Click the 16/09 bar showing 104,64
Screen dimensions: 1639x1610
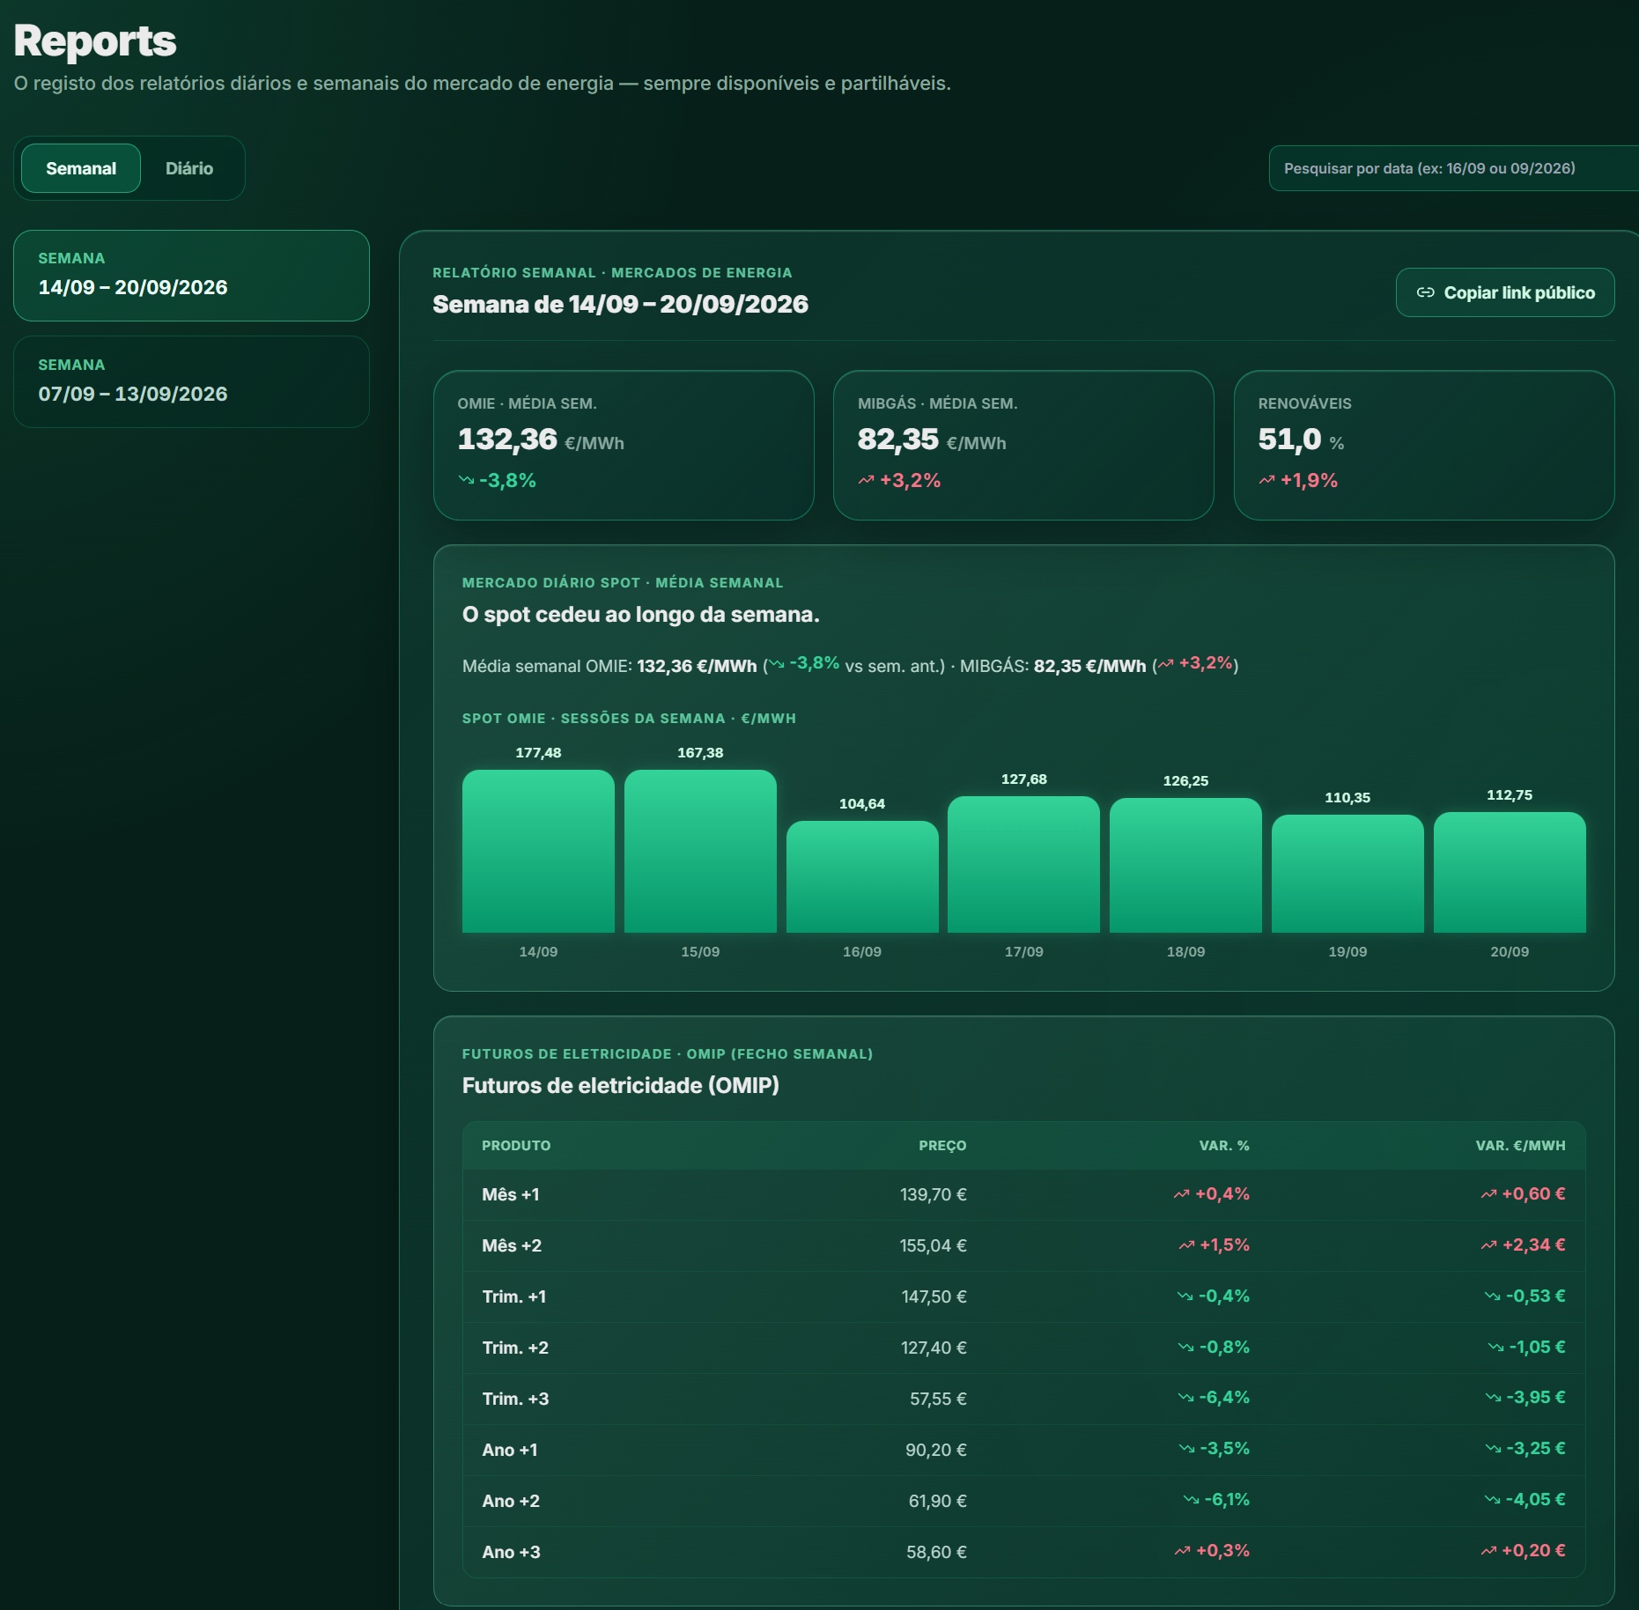(862, 876)
